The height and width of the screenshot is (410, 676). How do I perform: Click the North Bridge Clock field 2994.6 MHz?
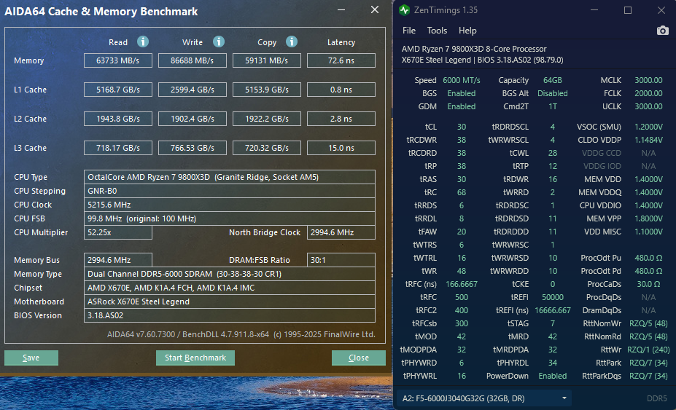[341, 232]
